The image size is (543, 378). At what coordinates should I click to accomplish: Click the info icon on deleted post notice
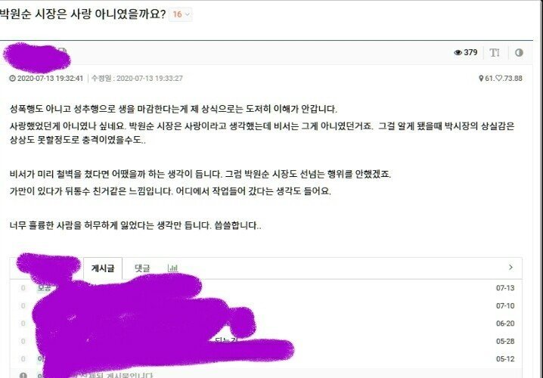tap(23, 375)
